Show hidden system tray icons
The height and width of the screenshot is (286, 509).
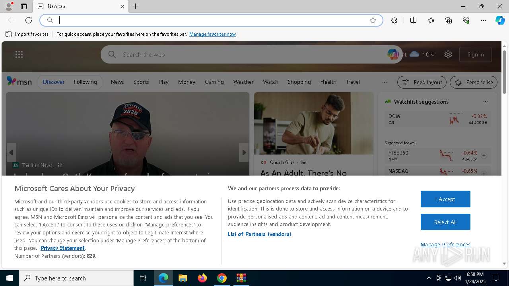(x=429, y=278)
